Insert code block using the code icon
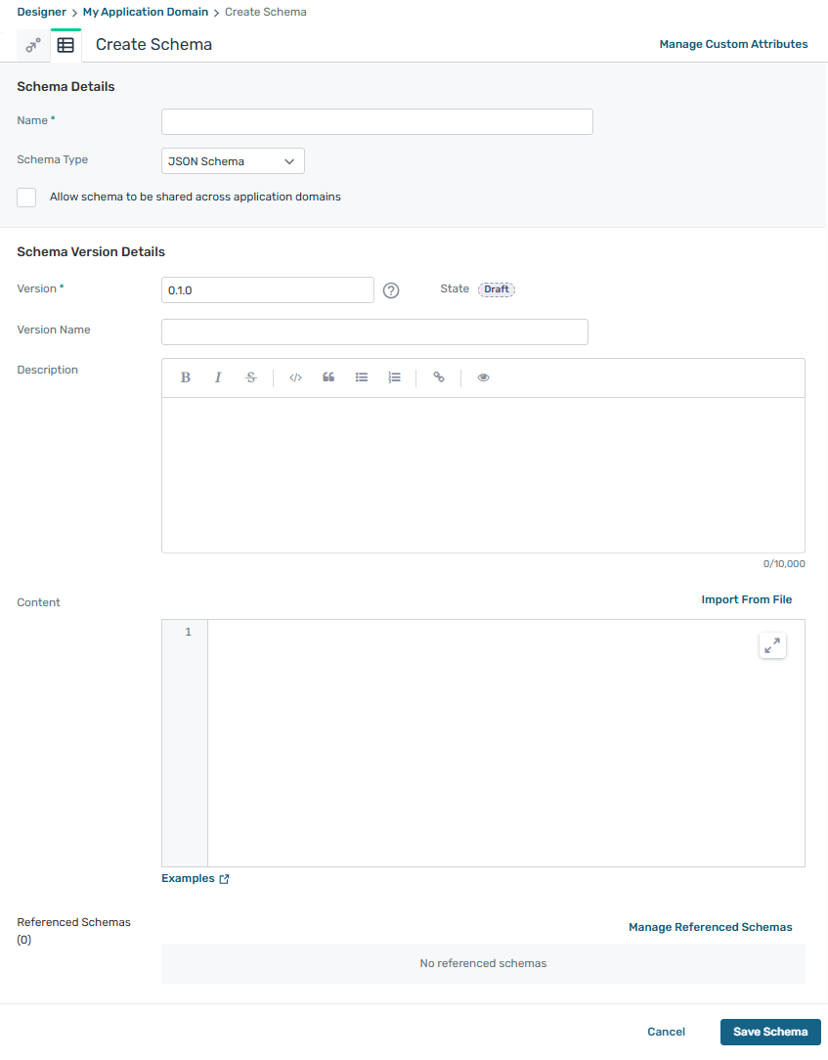 tap(295, 377)
